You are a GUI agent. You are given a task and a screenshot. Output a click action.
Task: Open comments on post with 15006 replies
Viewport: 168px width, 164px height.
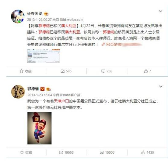[x=107, y=152]
